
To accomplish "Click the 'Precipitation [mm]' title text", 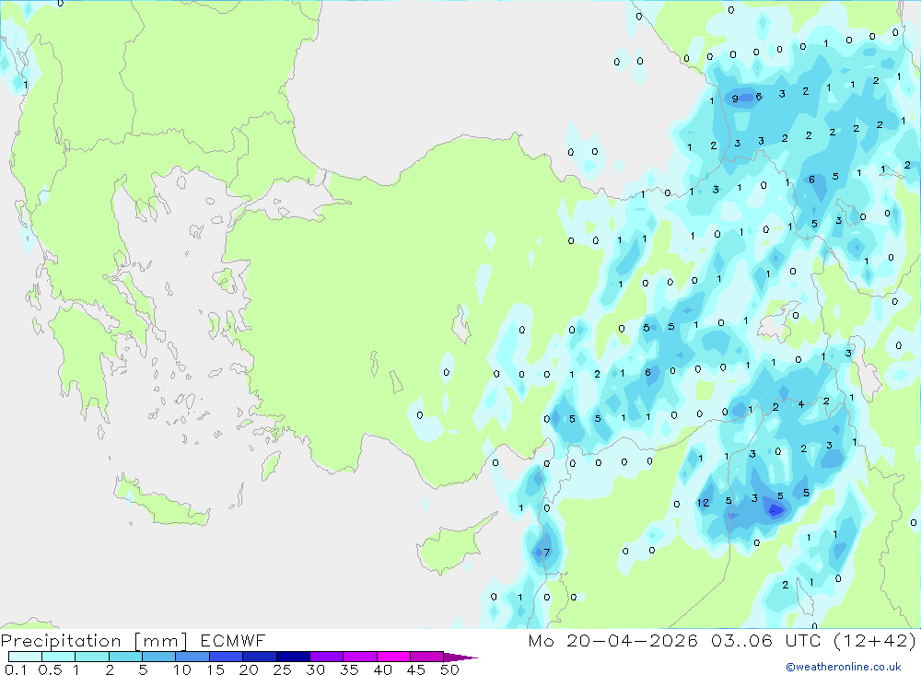I will tap(95, 641).
